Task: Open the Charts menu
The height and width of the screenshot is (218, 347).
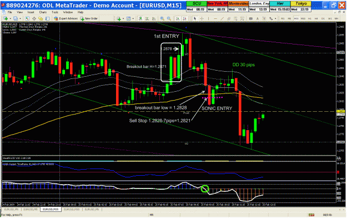Action: (43, 12)
